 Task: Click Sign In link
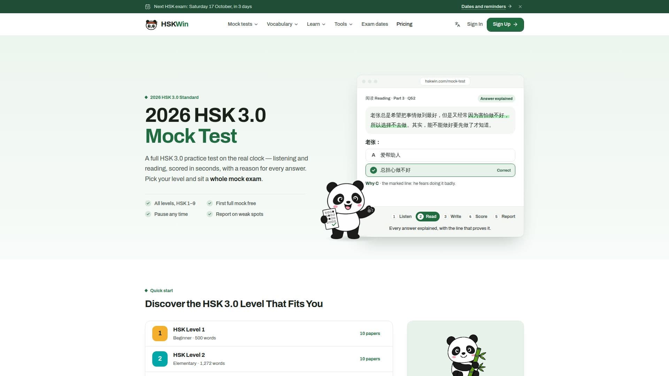pyautogui.click(x=475, y=24)
